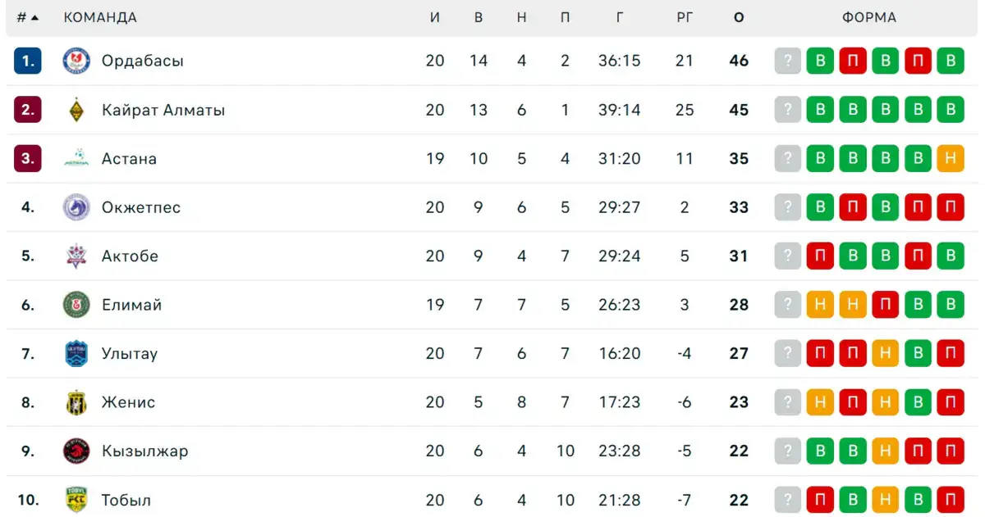Select the Актобе team crest
The width and height of the screenshot is (985, 517).
(76, 256)
